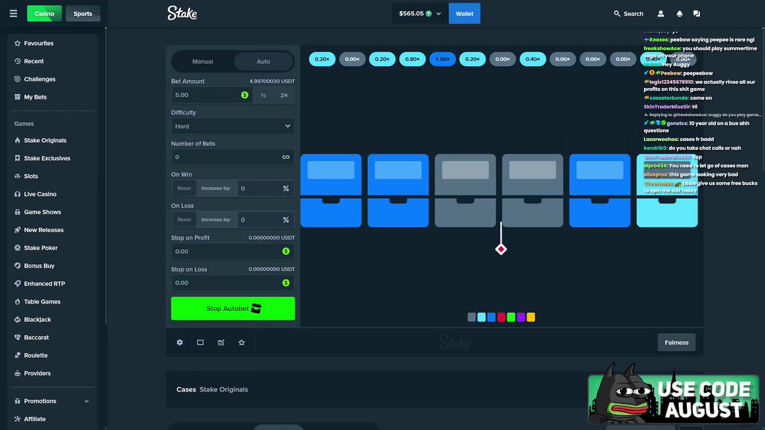Click the notifications bell icon

point(679,13)
